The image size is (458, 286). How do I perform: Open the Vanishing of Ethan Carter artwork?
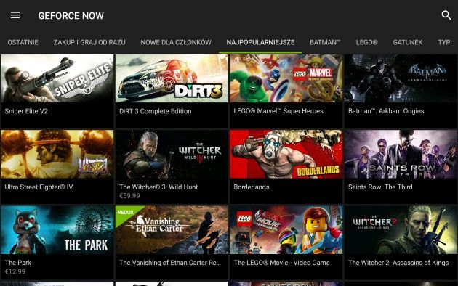[x=172, y=230]
